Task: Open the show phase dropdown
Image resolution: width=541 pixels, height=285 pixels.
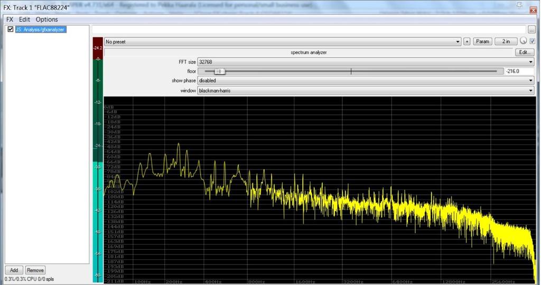Action: (x=366, y=81)
